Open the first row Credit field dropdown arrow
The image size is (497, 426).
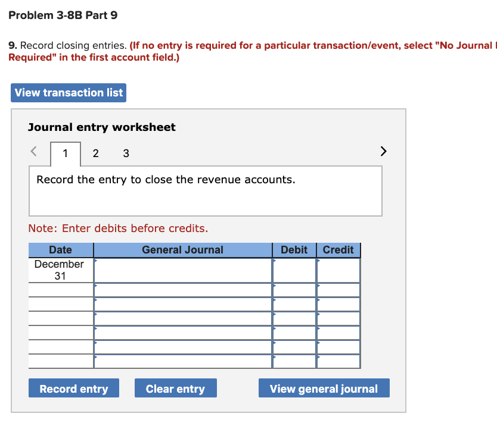[x=318, y=262]
